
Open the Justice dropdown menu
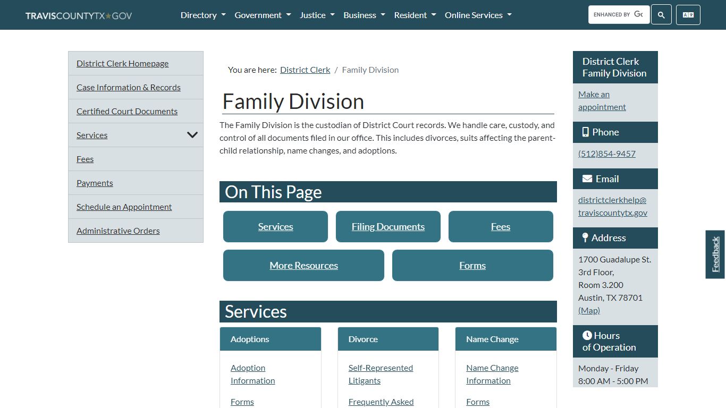coord(317,15)
